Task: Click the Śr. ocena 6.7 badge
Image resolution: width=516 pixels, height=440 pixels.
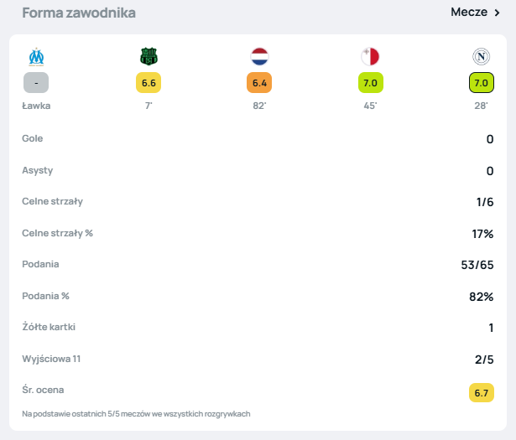Action: [x=482, y=392]
